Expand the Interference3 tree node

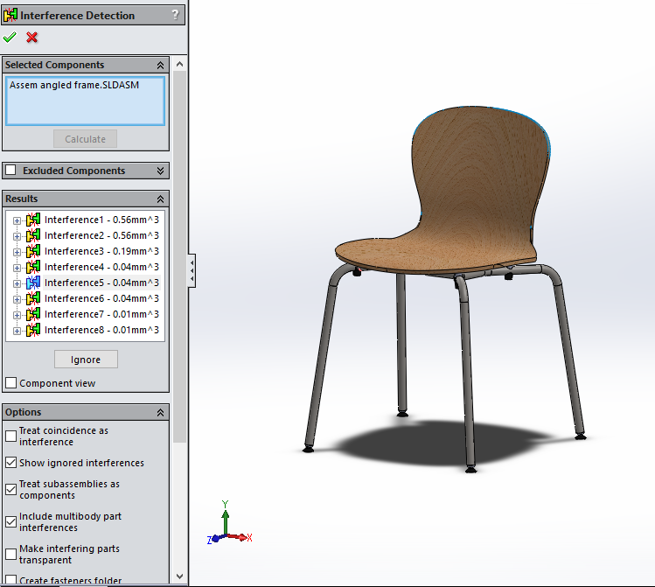pos(17,252)
